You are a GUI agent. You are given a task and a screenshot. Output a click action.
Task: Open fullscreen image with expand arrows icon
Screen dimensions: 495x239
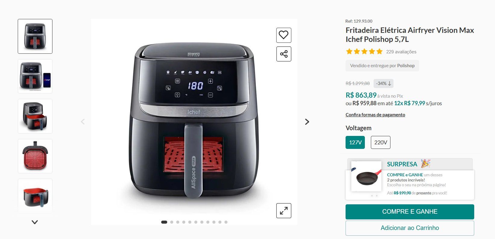(284, 211)
